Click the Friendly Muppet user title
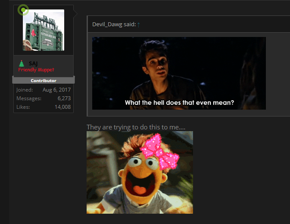Image resolution: width=290 pixels, height=224 pixels. (x=36, y=70)
